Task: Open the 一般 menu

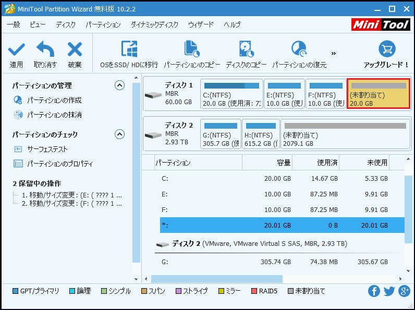Action: pyautogui.click(x=13, y=24)
